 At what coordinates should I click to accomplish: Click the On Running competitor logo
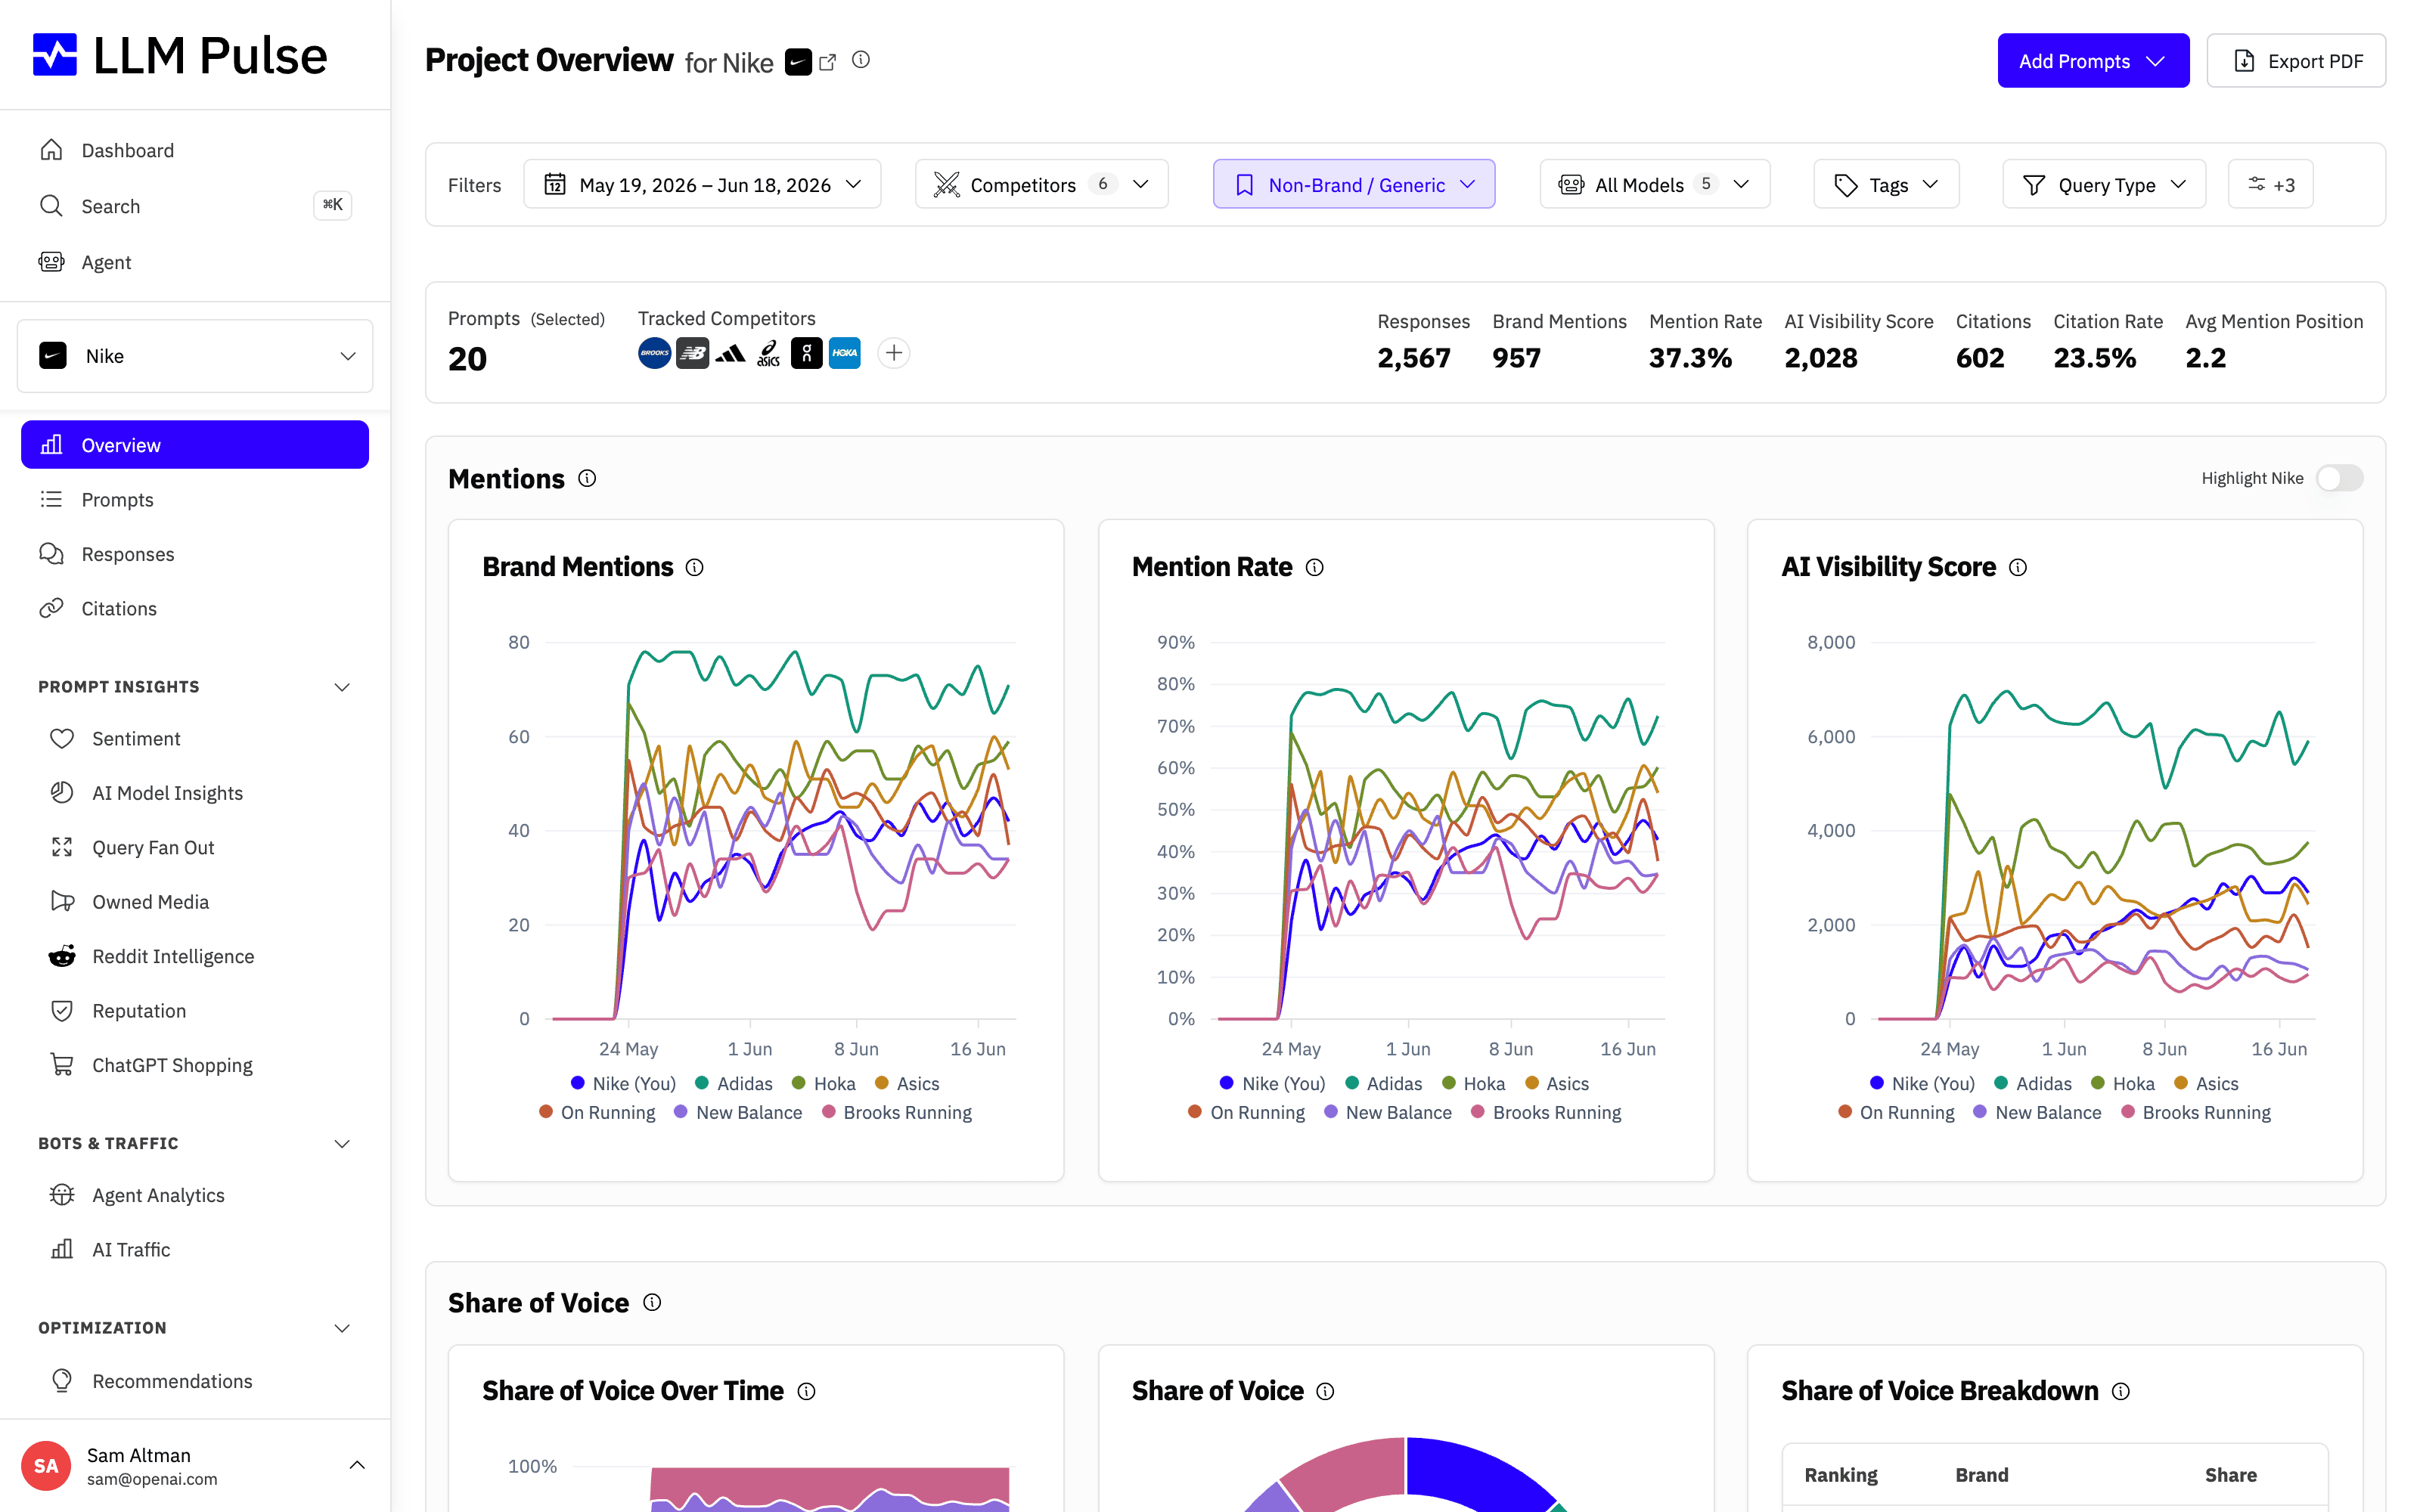(807, 353)
